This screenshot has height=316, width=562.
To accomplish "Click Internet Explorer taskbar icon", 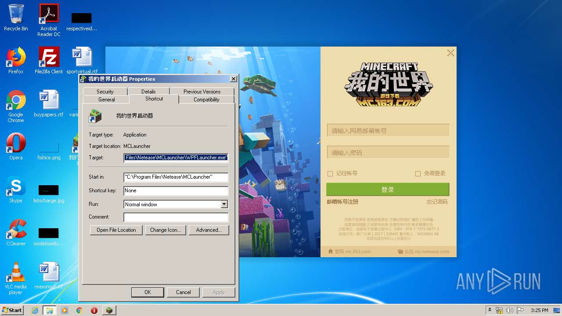I will [x=35, y=310].
